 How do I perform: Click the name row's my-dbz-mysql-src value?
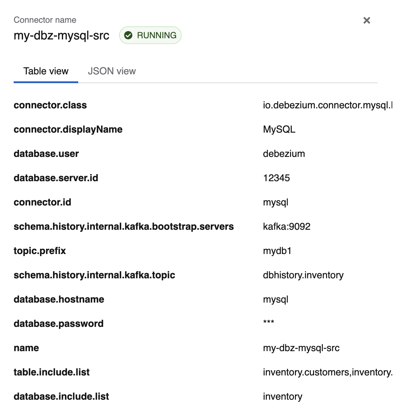301,348
